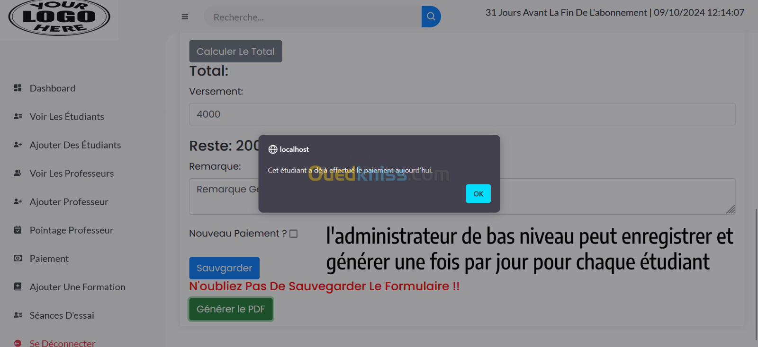Screen dimensions: 758x347
Task: Go to Paiement page
Action: pos(49,258)
